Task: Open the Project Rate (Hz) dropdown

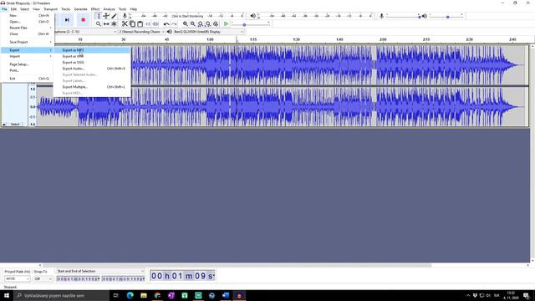Action: 17,278
